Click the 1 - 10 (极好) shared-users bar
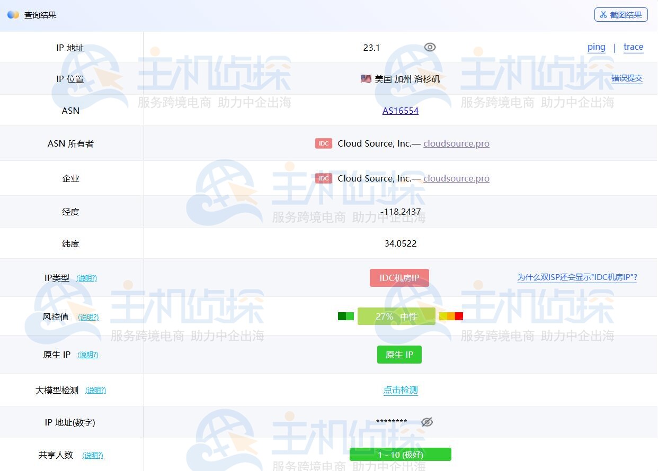658x471 pixels. (400, 454)
